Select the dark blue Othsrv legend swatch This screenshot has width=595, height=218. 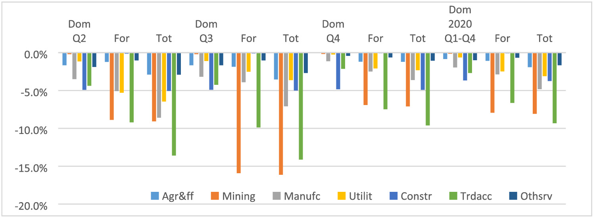pos(512,196)
